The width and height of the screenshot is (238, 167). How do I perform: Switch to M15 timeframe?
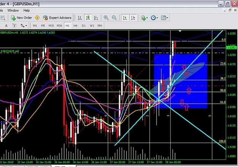51,26
